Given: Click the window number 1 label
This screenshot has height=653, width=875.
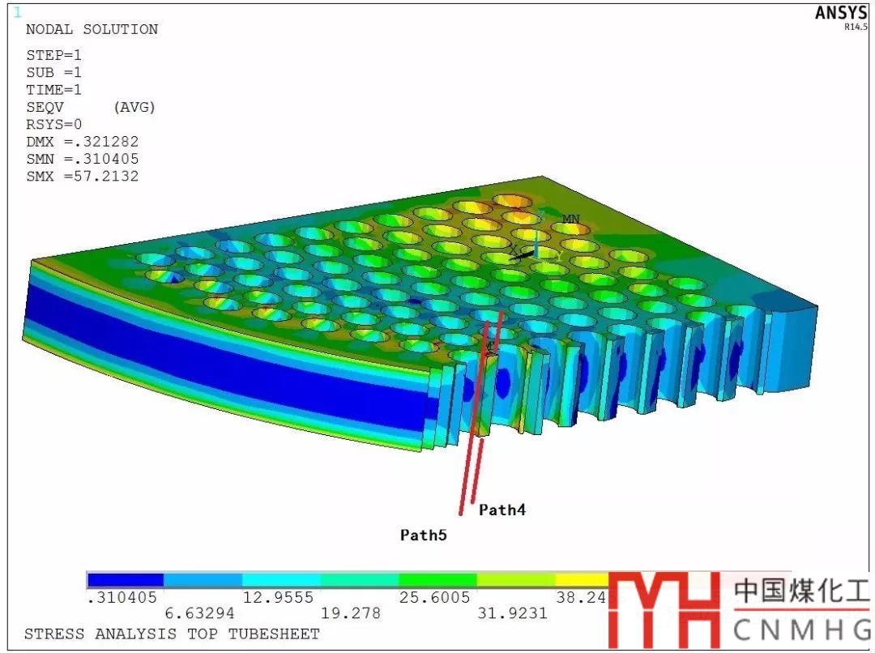Looking at the screenshot, I should pyautogui.click(x=17, y=12).
